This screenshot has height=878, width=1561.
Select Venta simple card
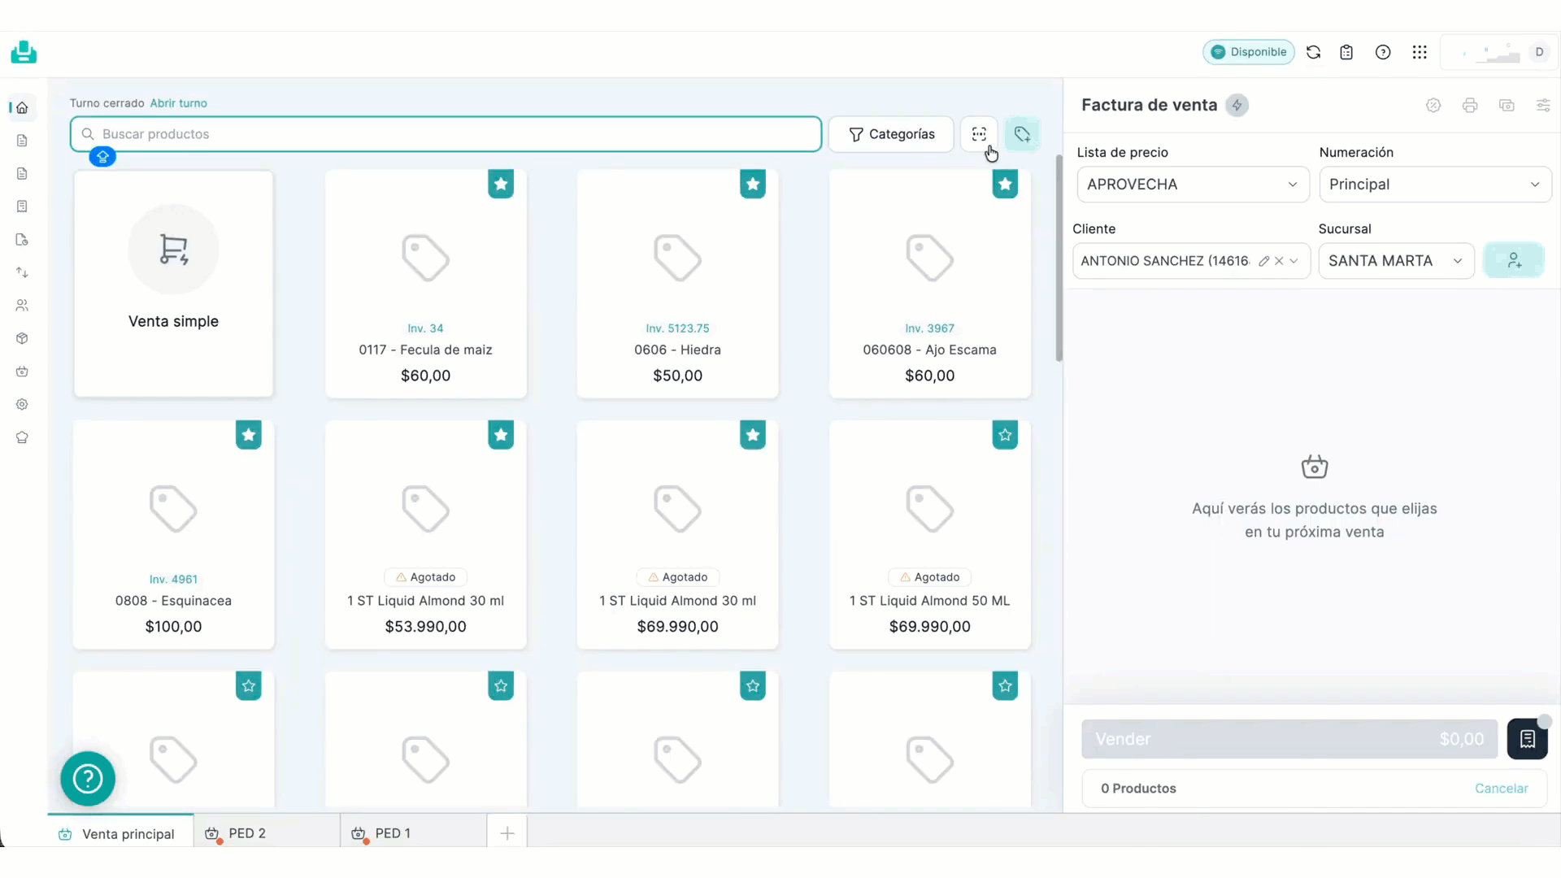point(173,284)
